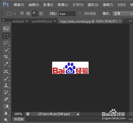Open the 3D(D) menu
133x123 pixels.
tap(121, 5)
